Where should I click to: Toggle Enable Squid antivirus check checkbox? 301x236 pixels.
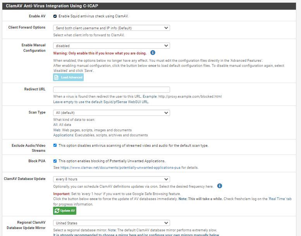[55, 16]
